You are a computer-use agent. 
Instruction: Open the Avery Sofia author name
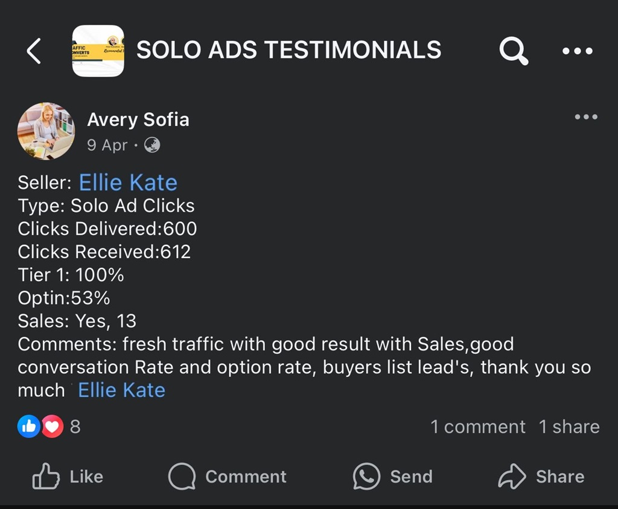tap(138, 119)
